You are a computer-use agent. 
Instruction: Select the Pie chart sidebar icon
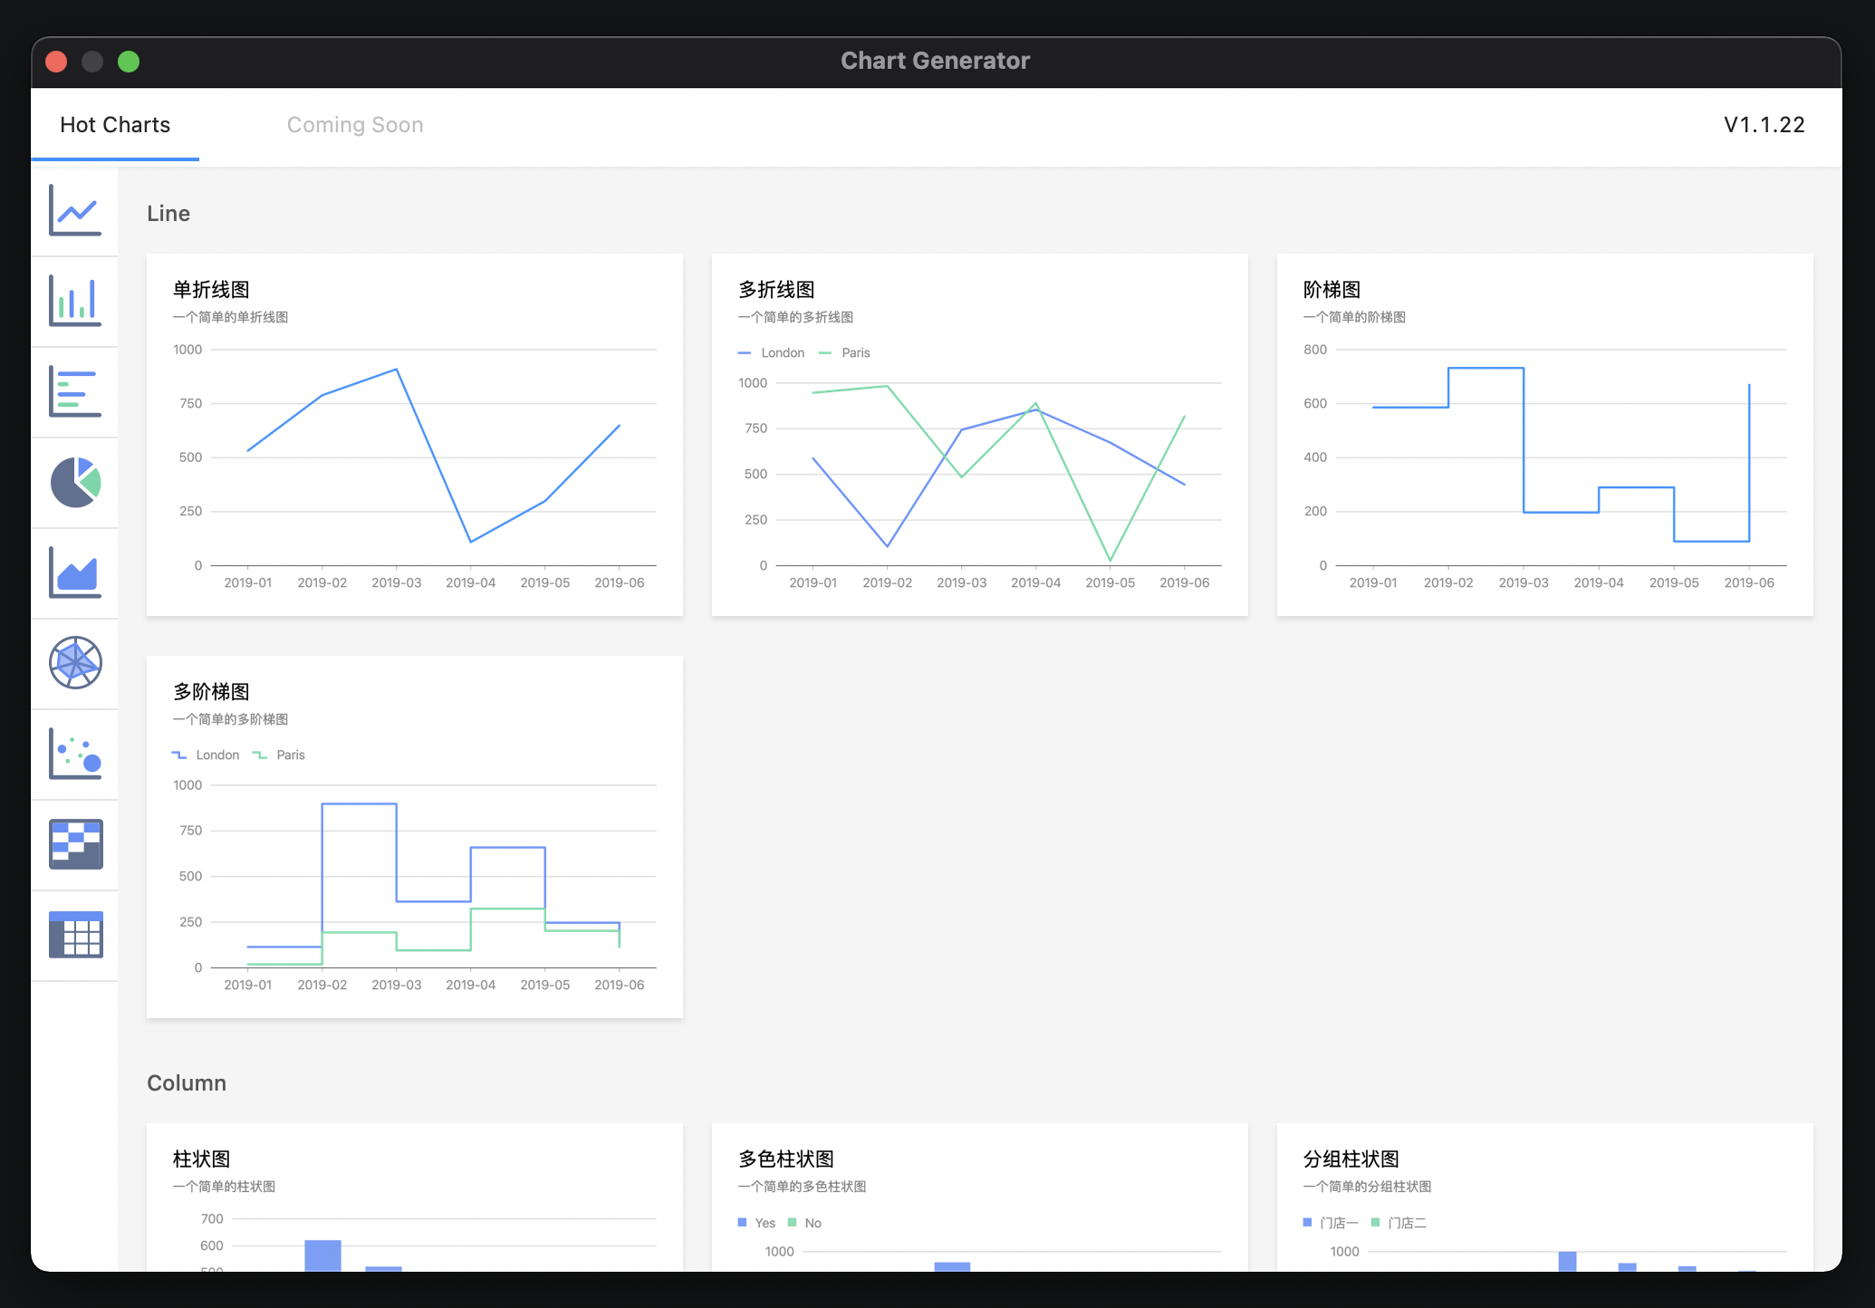click(75, 482)
